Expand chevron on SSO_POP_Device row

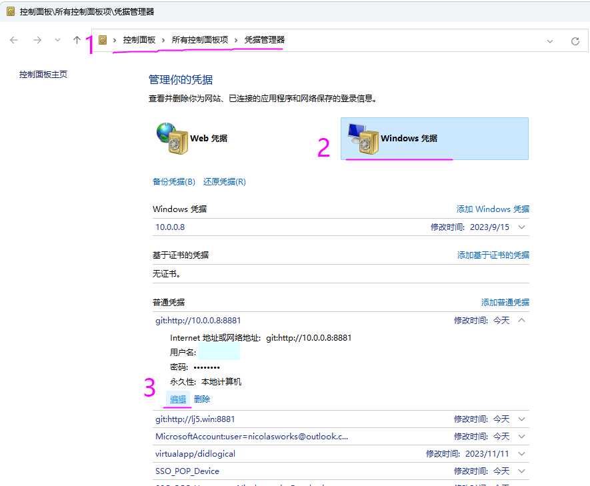(521, 471)
